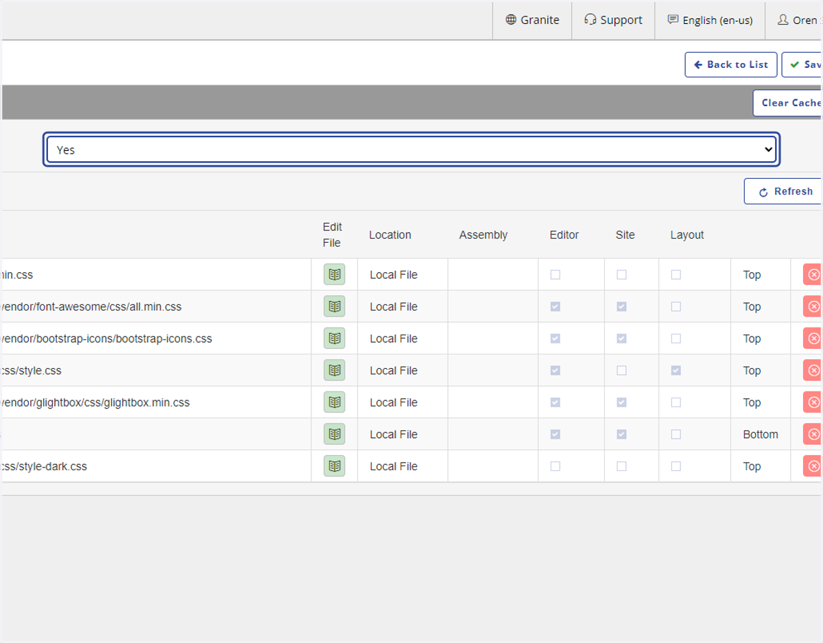Viewport: 823px width, 643px height.
Task: Delete the bootstrap-icons.css row
Action: coord(813,338)
